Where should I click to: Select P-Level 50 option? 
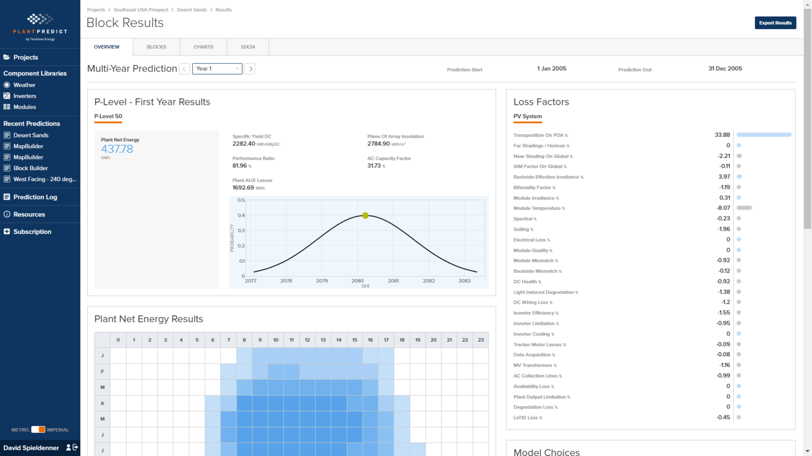click(x=108, y=116)
